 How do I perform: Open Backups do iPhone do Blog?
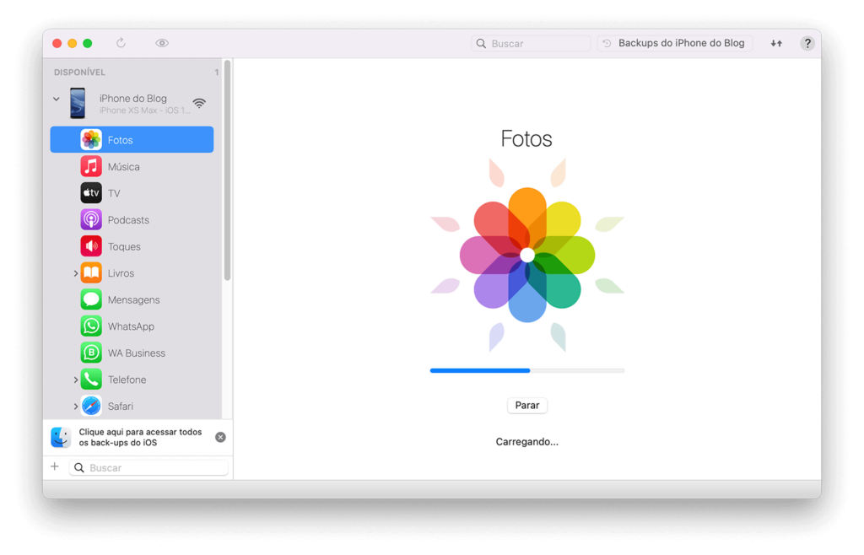click(675, 43)
